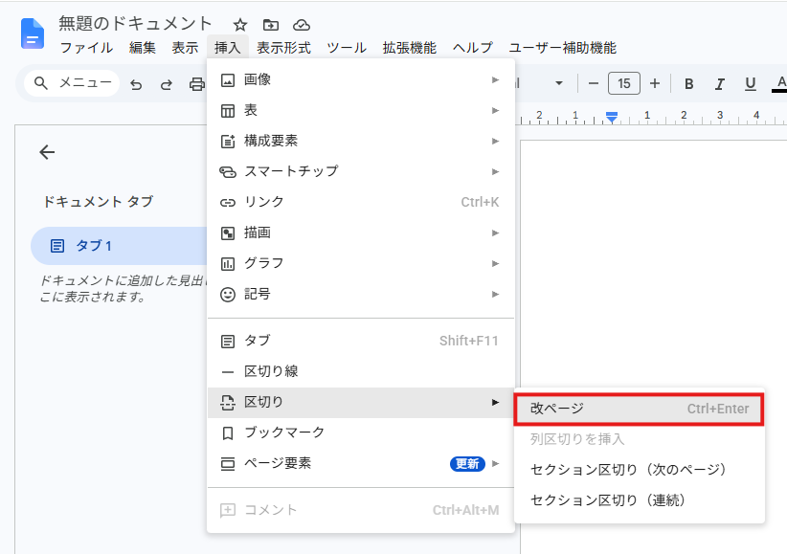This screenshot has width=787, height=554.
Task: Click the Google Docs home icon
Action: point(33,33)
